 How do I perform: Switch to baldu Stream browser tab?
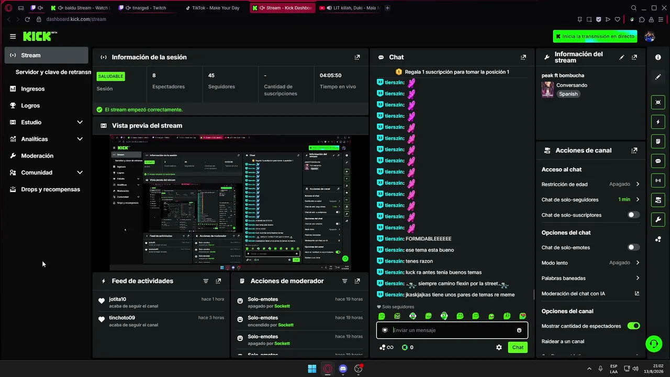(x=81, y=8)
